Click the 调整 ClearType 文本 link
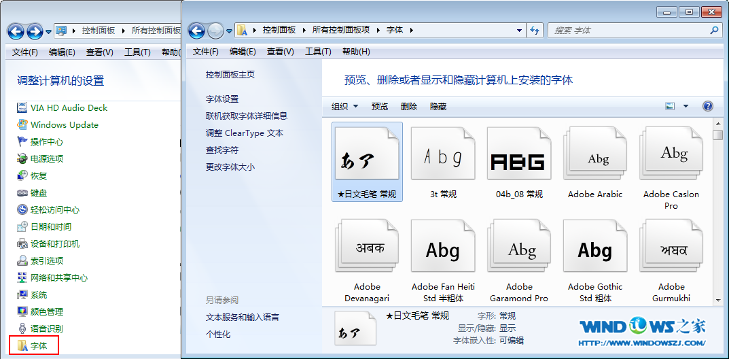 pos(245,133)
